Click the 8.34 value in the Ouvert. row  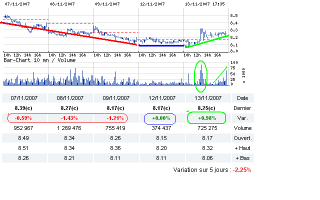tap(69, 138)
